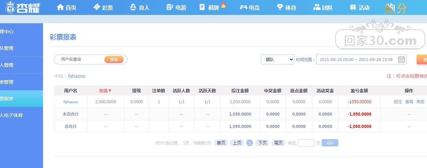Click the 活跃天数 column header
427x168 pixels.
pyautogui.click(x=207, y=91)
